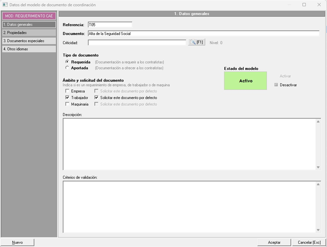
Task: Click the Nuevo button
Action: [x=17, y=243]
